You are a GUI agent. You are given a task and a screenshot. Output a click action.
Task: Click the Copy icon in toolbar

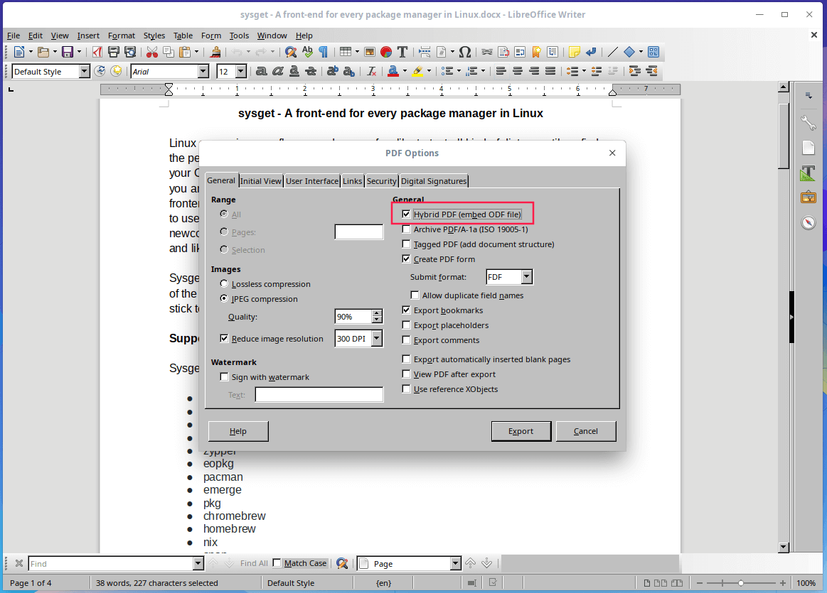coord(169,52)
